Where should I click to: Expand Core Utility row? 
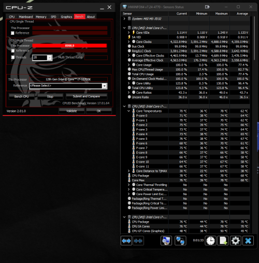coord(129,83)
